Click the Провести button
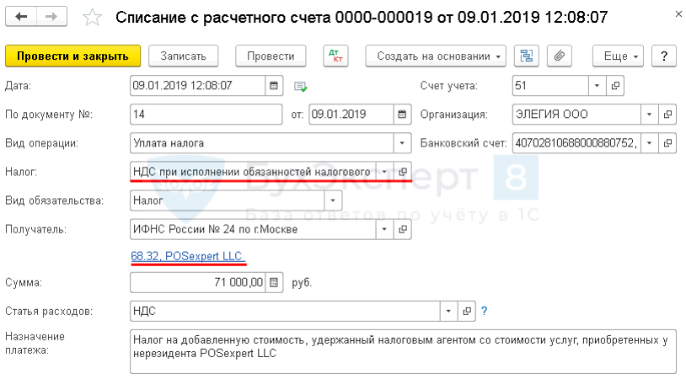 pyautogui.click(x=271, y=56)
